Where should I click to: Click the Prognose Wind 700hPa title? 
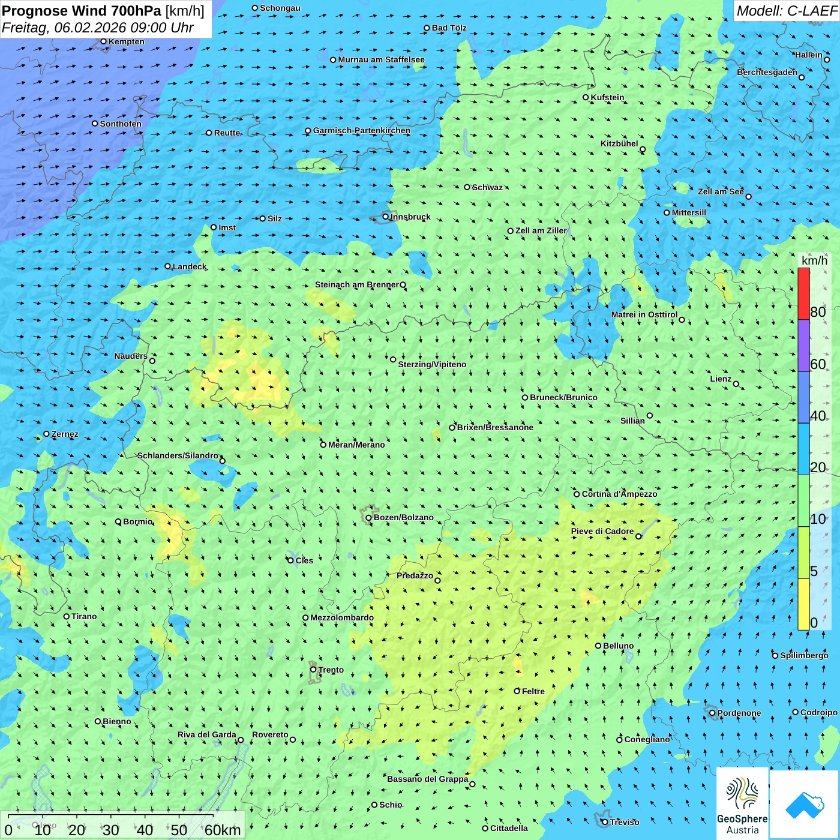82,11
